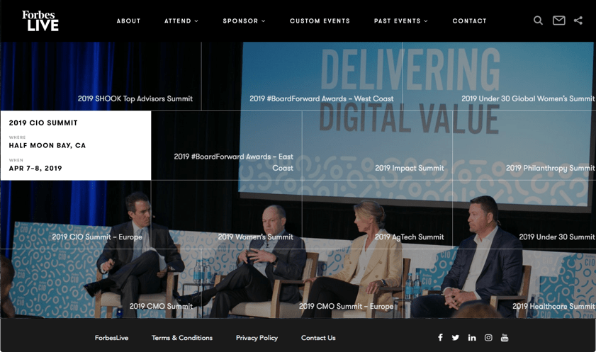Open the LinkedIn icon in footer
The width and height of the screenshot is (596, 352).
pyautogui.click(x=472, y=338)
